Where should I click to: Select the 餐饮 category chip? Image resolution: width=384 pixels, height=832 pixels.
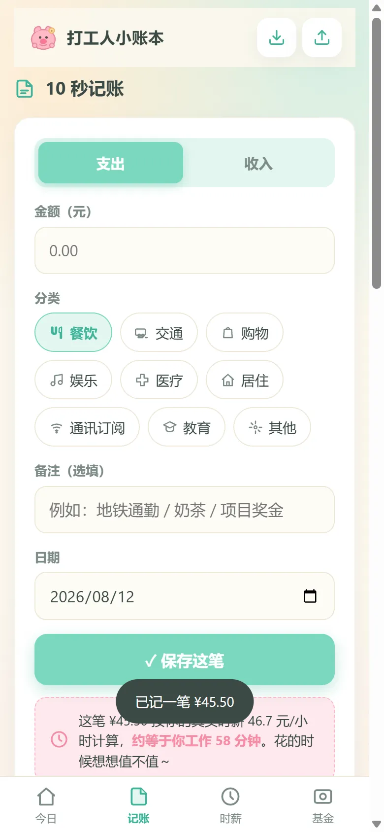(73, 333)
